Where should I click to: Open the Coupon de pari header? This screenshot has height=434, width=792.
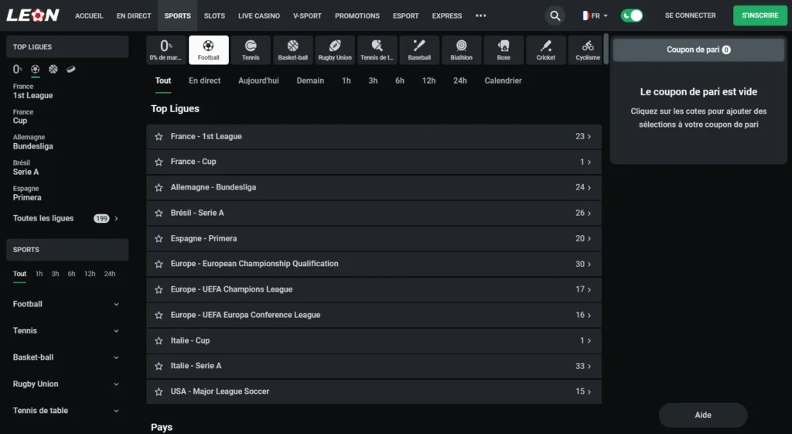coord(698,50)
